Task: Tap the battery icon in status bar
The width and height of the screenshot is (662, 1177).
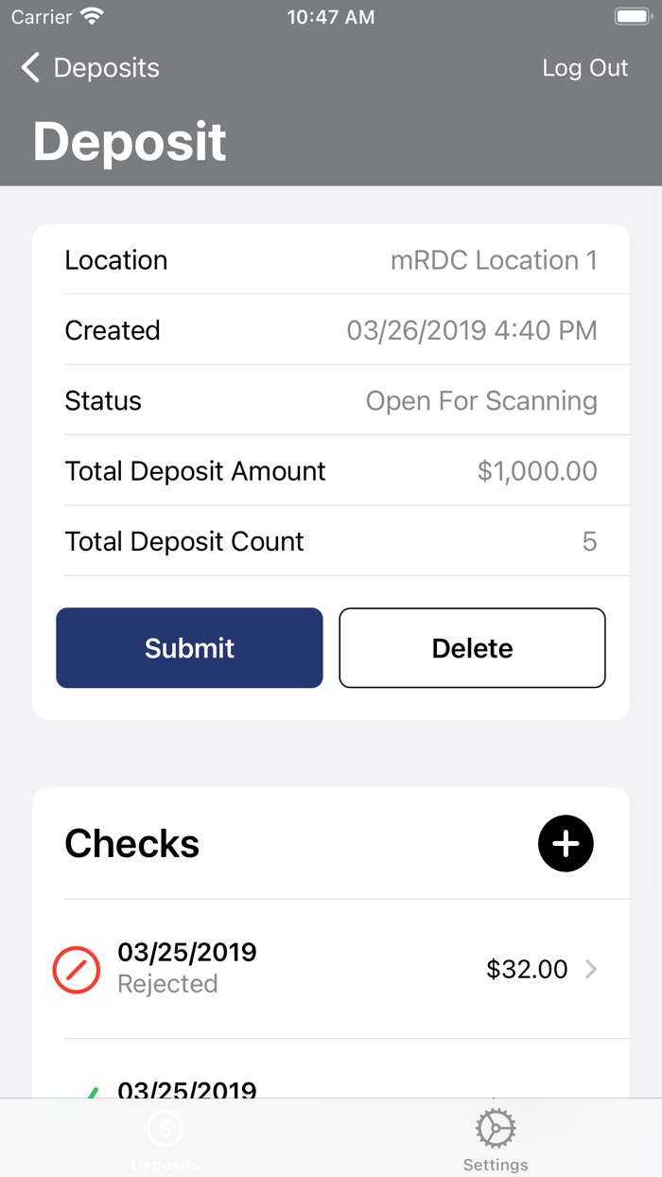Action: tap(632, 15)
